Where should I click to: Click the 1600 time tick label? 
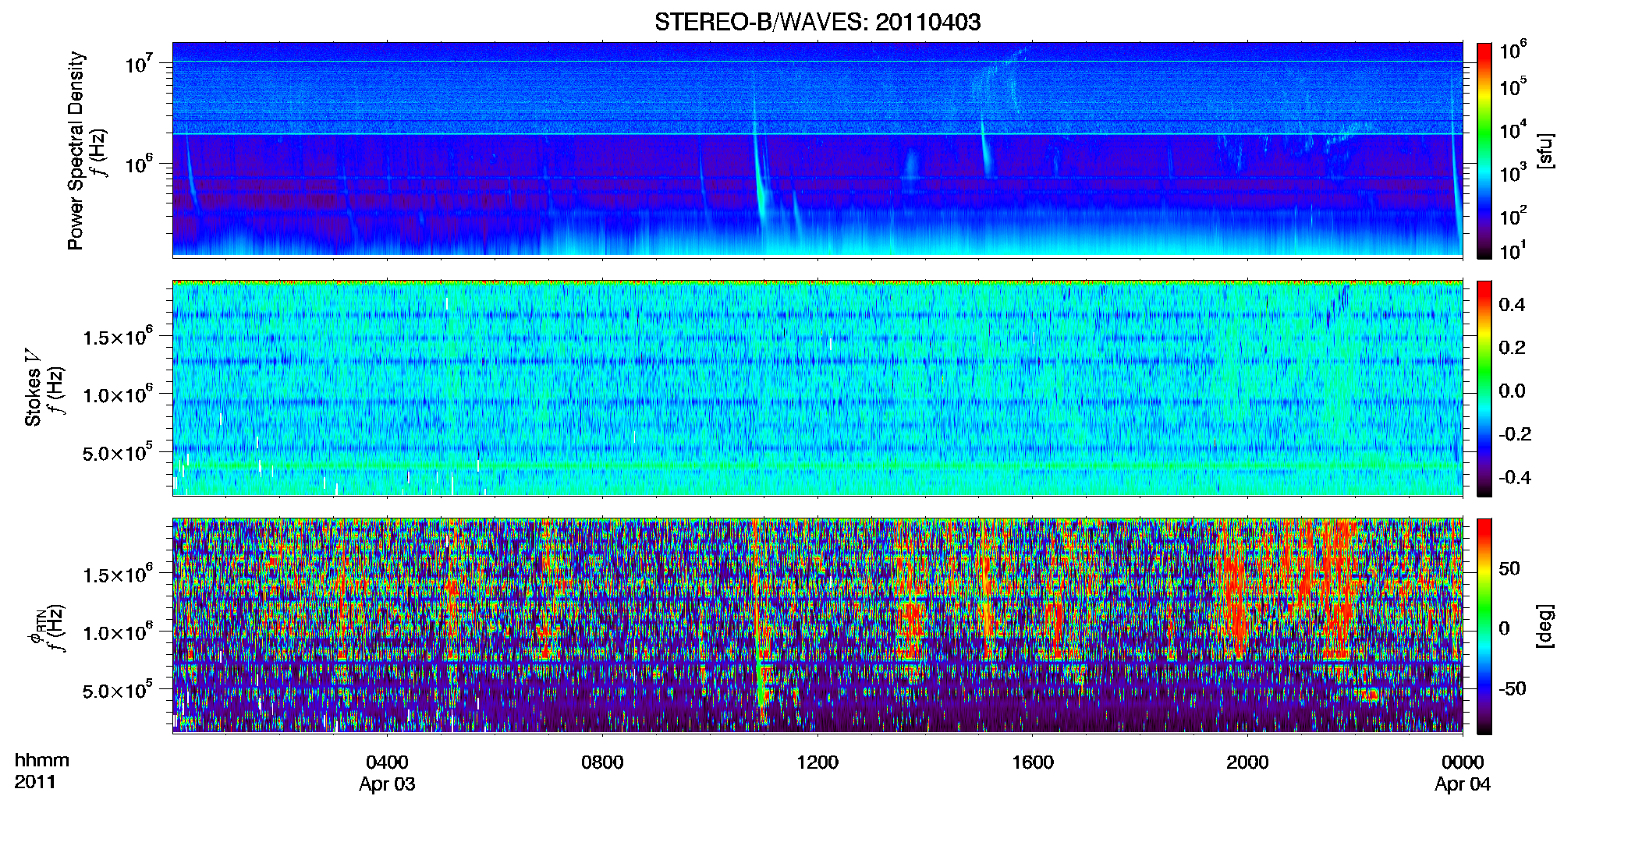point(1033,762)
